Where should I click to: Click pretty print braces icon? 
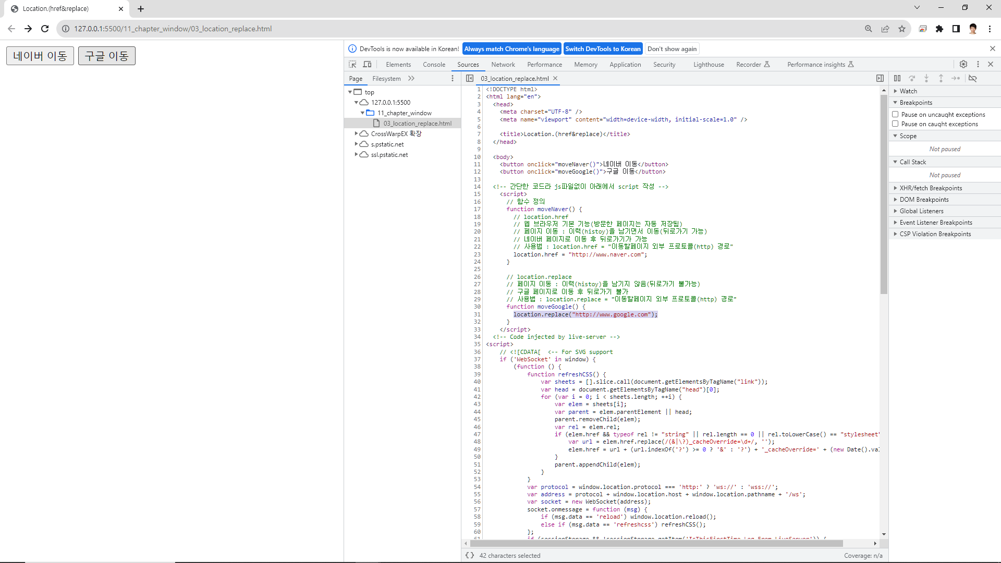pos(470,555)
